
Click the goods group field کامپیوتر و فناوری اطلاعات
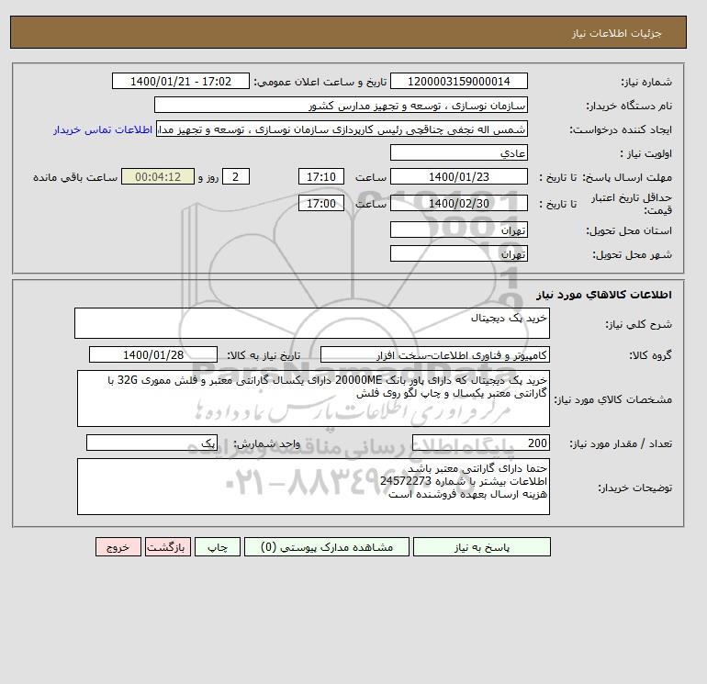[x=434, y=354]
